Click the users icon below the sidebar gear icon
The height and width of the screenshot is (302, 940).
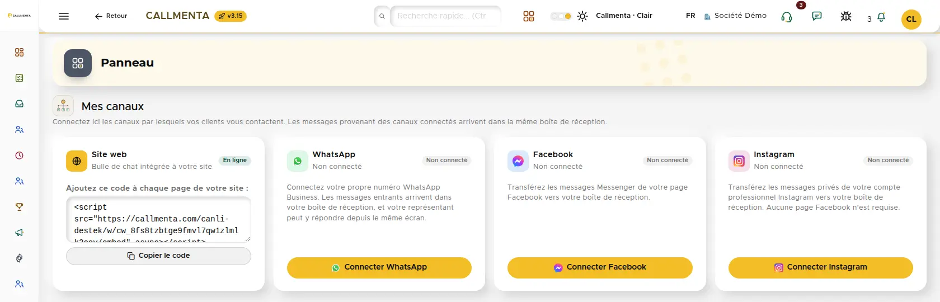pos(20,284)
